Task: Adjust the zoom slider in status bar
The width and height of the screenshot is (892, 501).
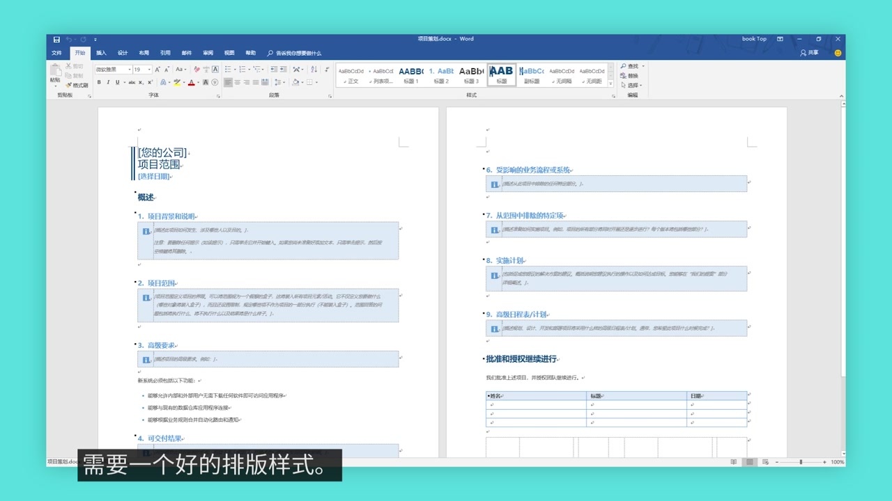Action: pos(800,462)
